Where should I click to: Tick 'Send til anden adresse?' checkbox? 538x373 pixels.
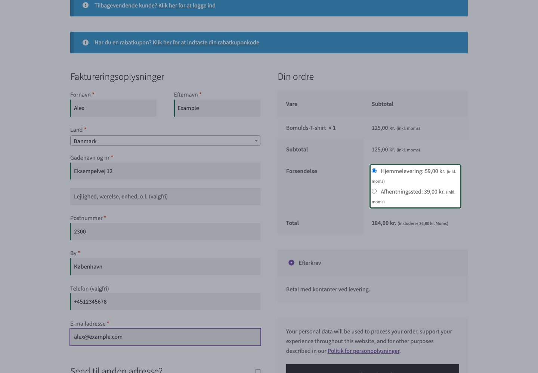(258, 371)
